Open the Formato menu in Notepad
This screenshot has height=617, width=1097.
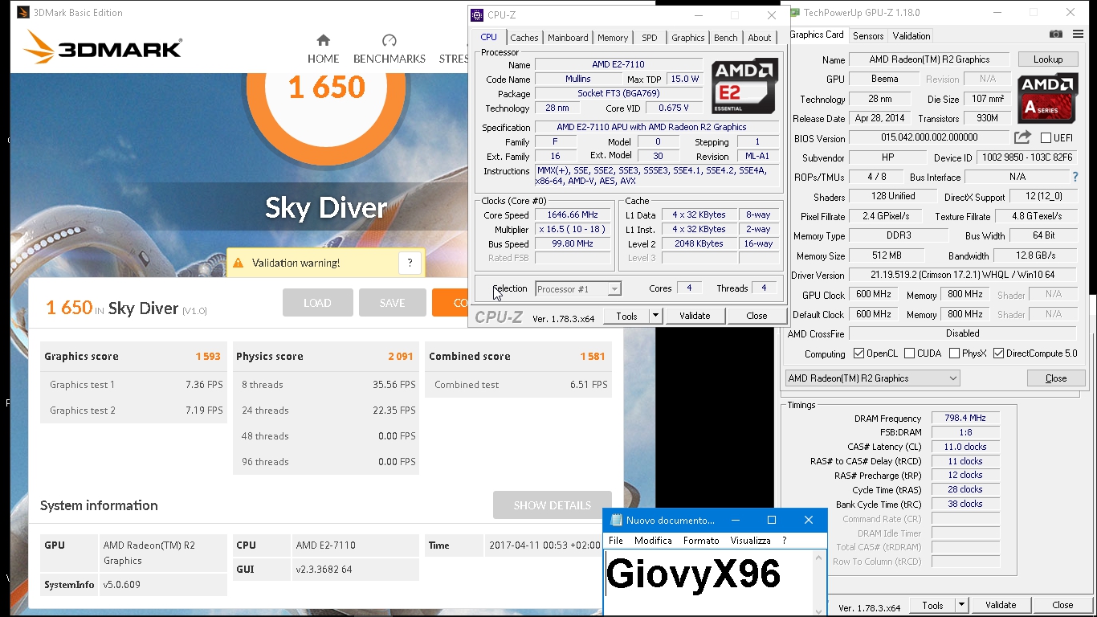(701, 541)
